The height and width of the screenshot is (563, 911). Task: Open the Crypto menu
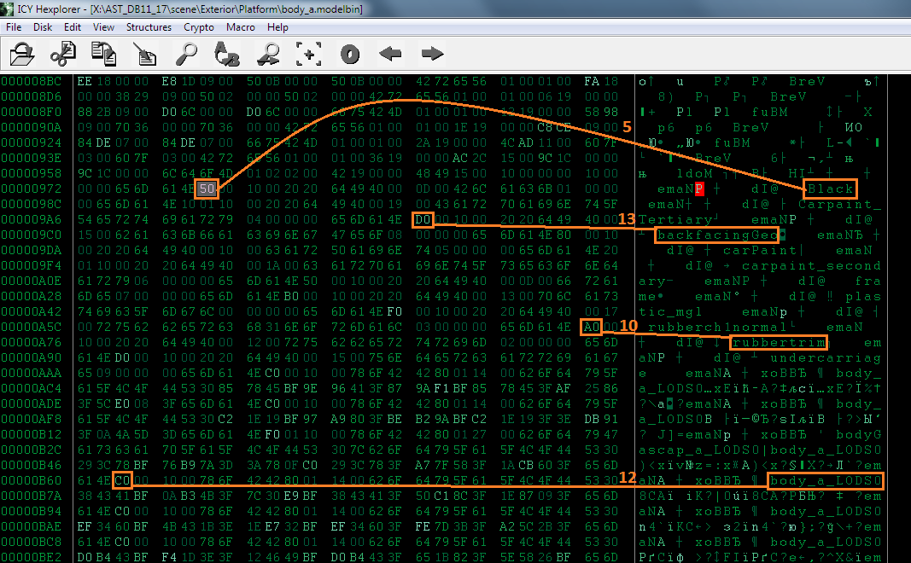click(x=199, y=27)
